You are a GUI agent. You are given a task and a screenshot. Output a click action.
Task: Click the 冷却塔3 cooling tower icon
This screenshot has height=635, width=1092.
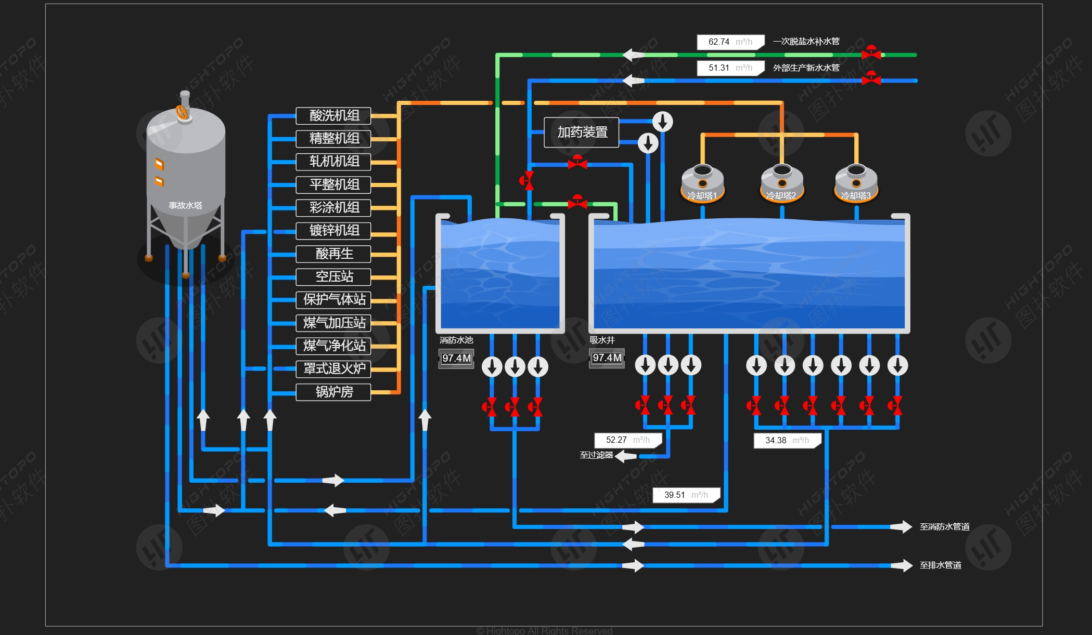pyautogui.click(x=856, y=183)
